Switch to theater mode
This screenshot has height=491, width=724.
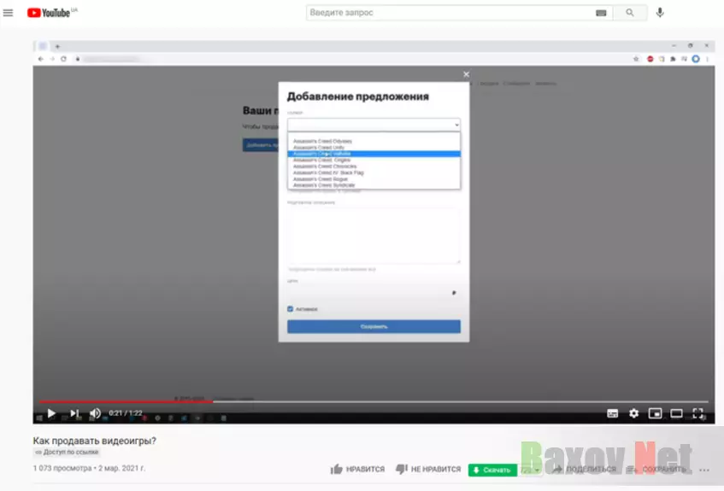[x=676, y=413]
